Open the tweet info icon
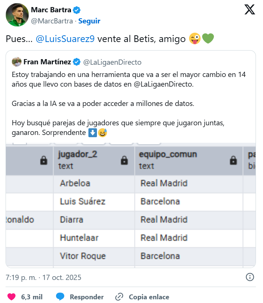 pyautogui.click(x=250, y=277)
